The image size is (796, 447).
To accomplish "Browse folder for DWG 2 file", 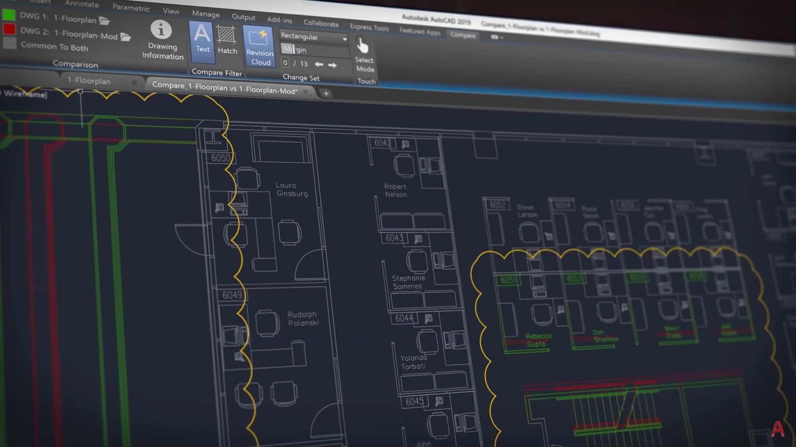I will click(x=126, y=37).
